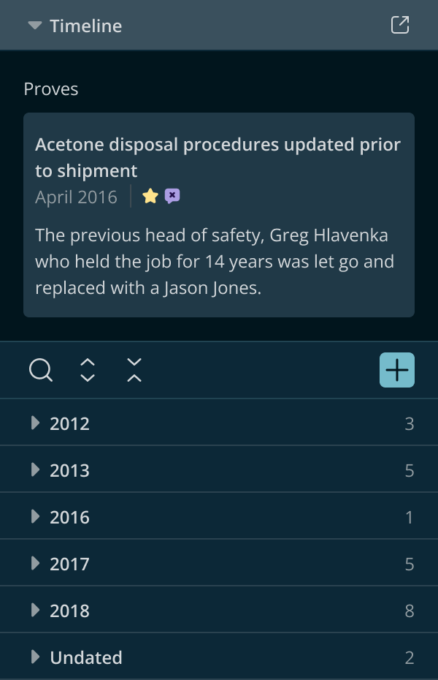
Task: Click the search magnifier icon
Action: click(x=41, y=370)
